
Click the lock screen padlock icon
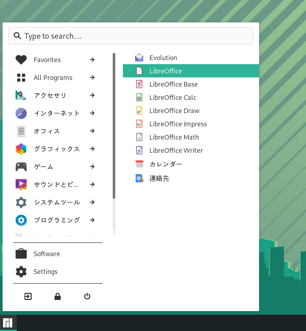pos(58,296)
